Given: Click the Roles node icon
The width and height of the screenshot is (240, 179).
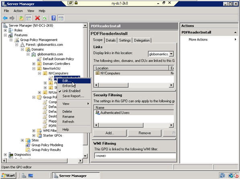Looking at the screenshot, I should point(10,30).
